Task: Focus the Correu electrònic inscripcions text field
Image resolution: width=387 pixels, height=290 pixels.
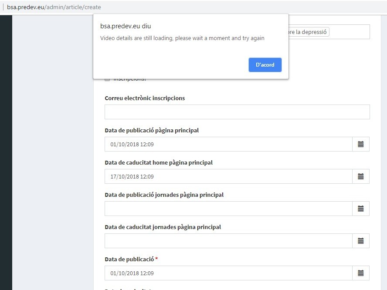Action: click(237, 112)
